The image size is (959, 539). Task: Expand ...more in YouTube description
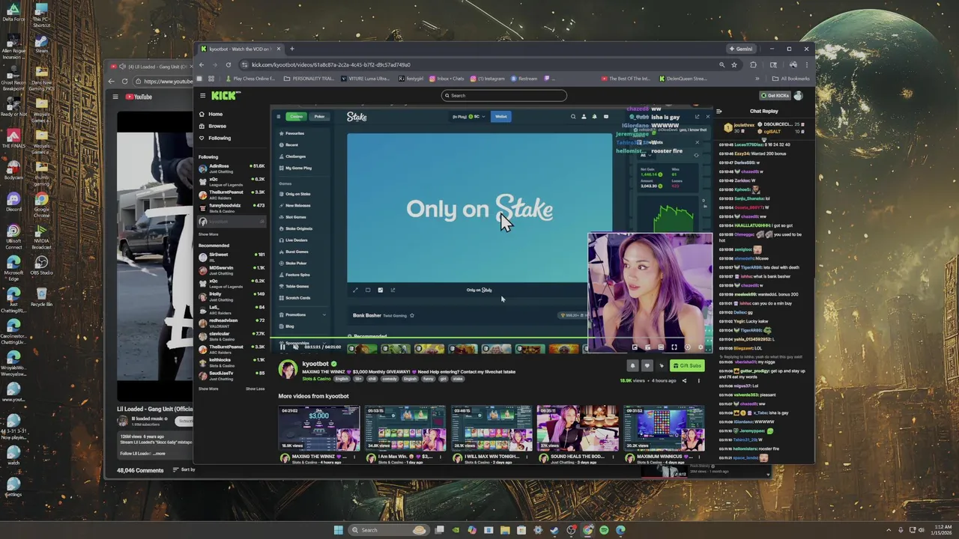[159, 454]
